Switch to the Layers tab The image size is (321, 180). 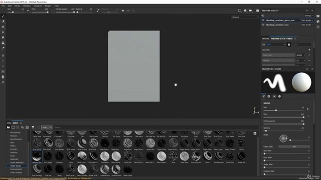click(265, 38)
